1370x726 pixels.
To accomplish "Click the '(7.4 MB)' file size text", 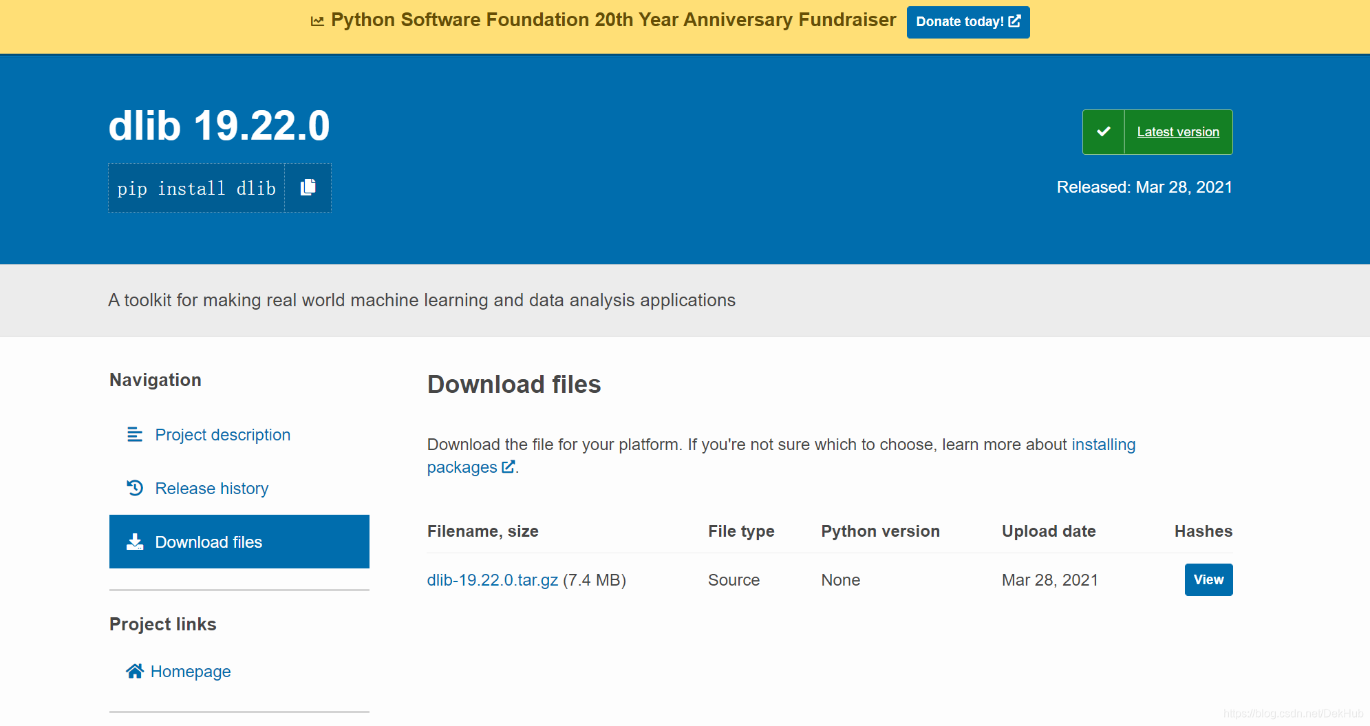I will (595, 580).
